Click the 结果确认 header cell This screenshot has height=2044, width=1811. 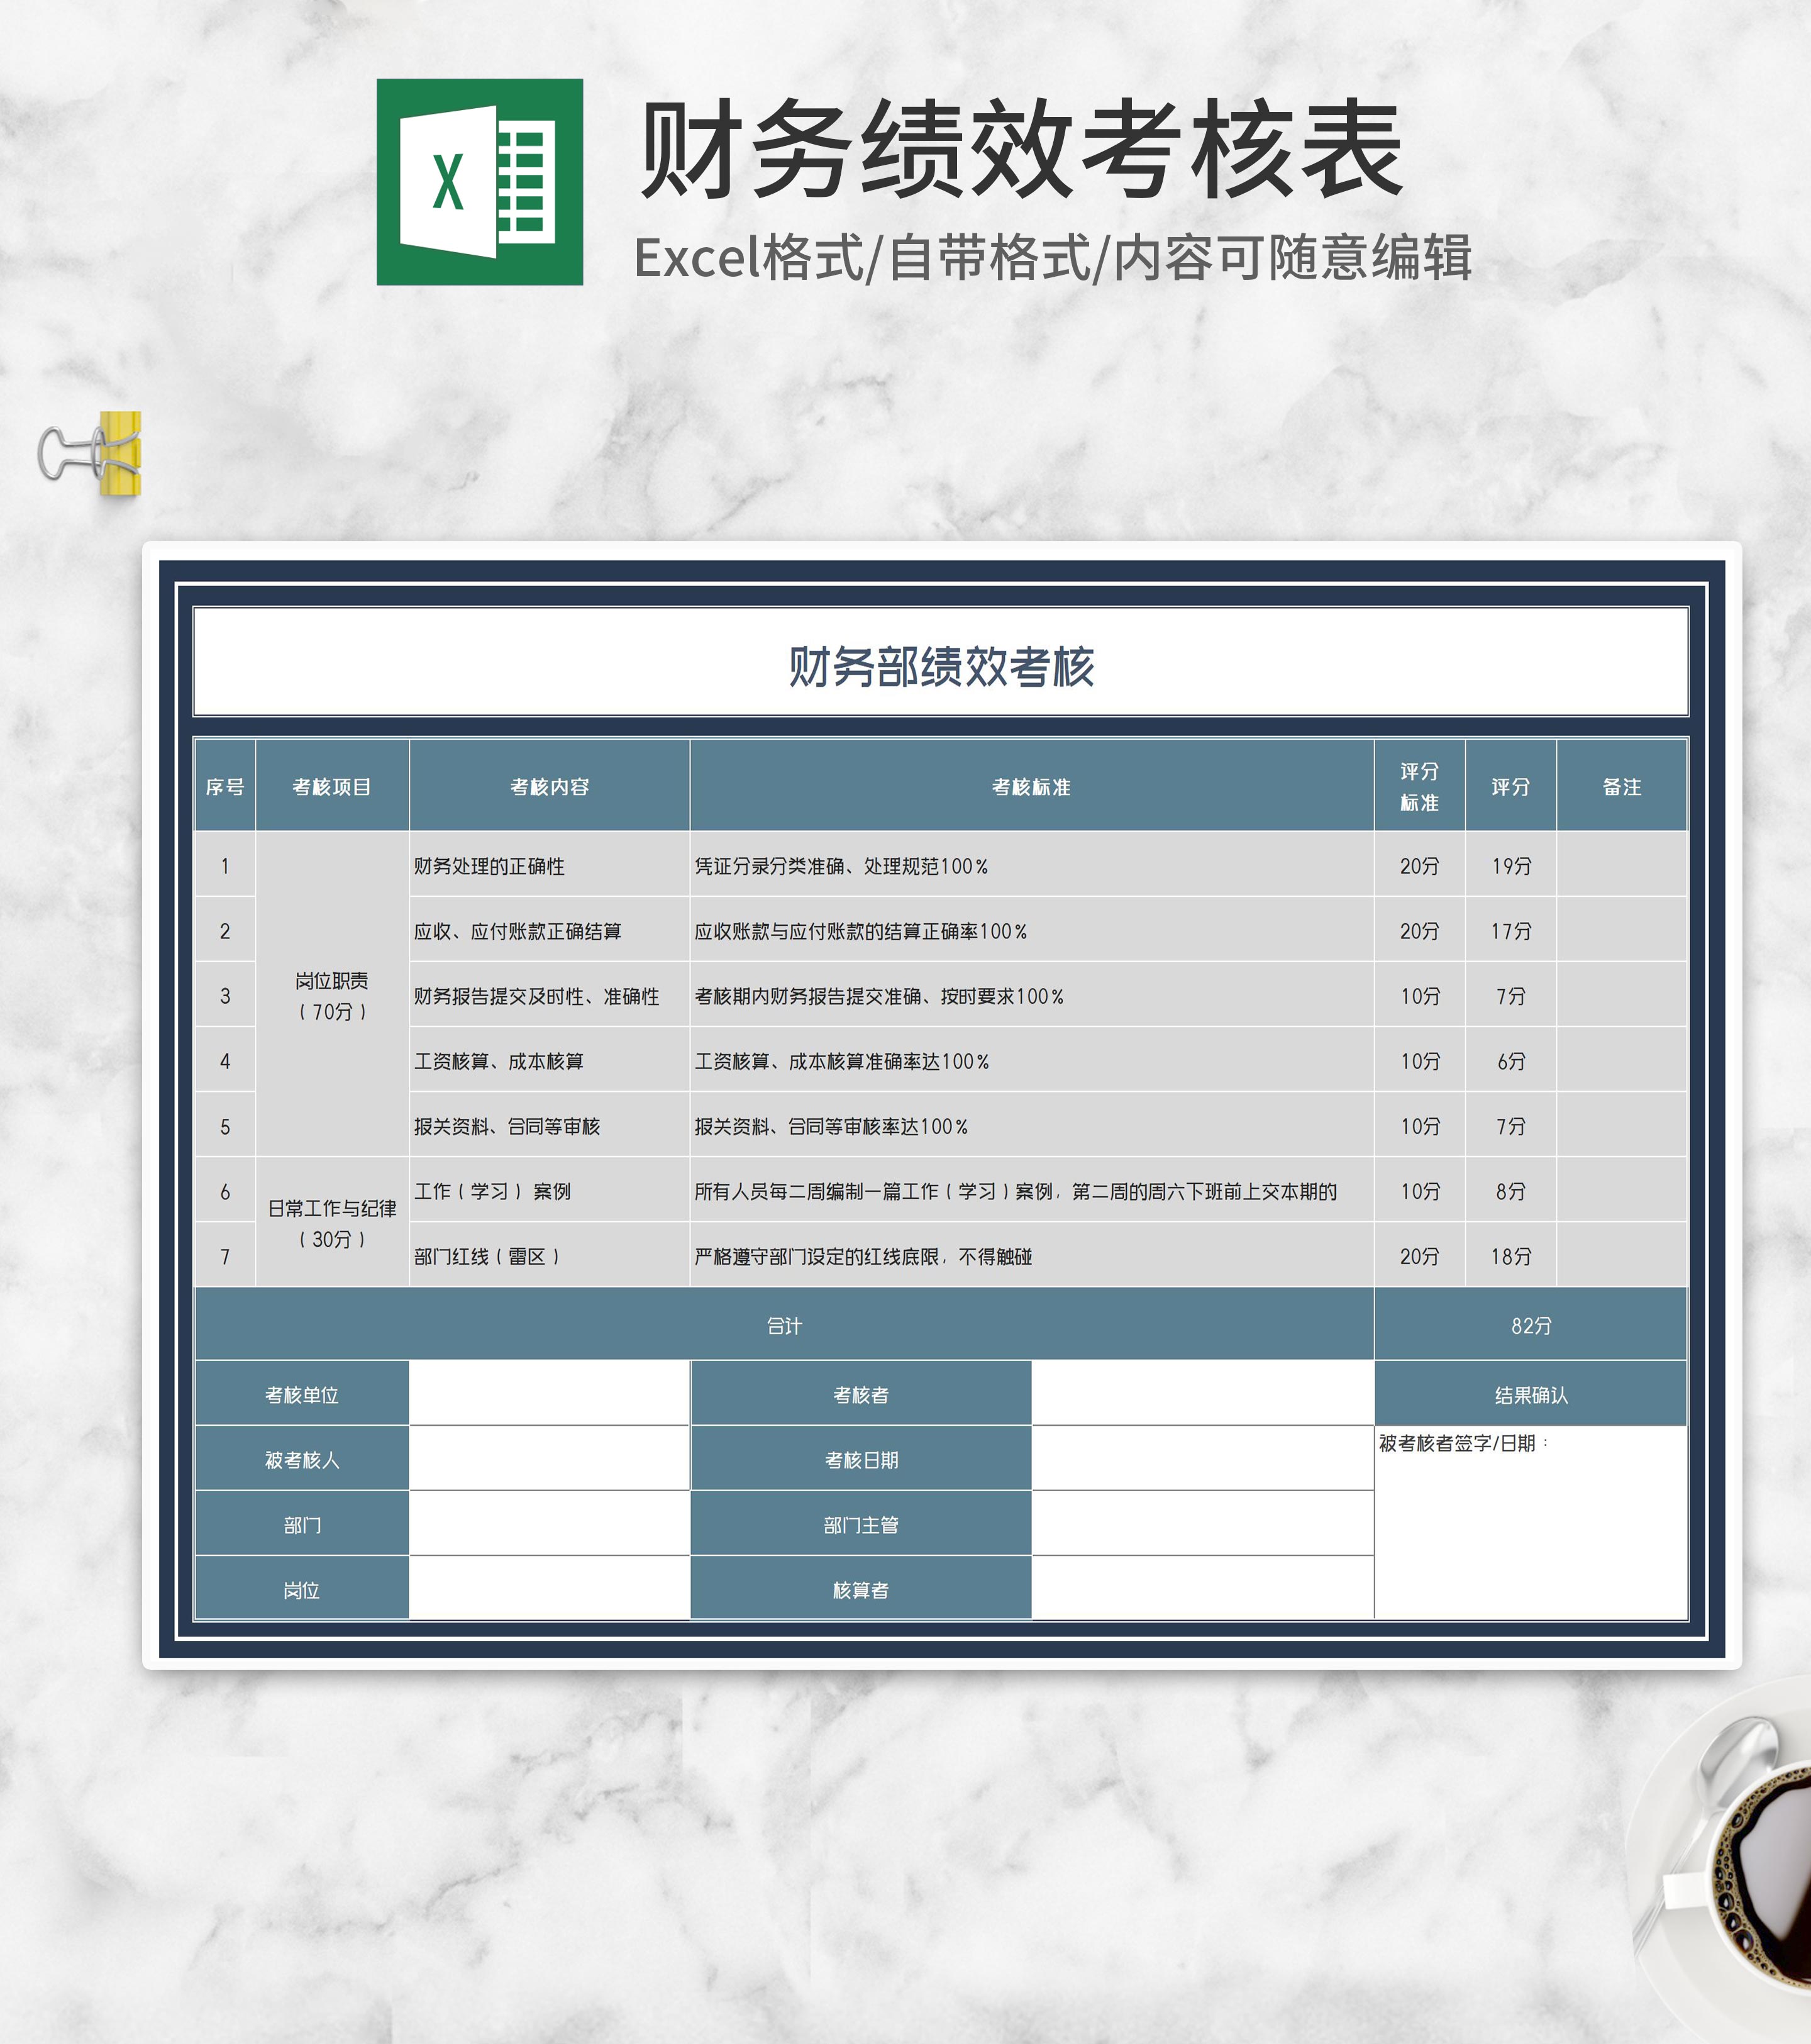(x=1530, y=1394)
